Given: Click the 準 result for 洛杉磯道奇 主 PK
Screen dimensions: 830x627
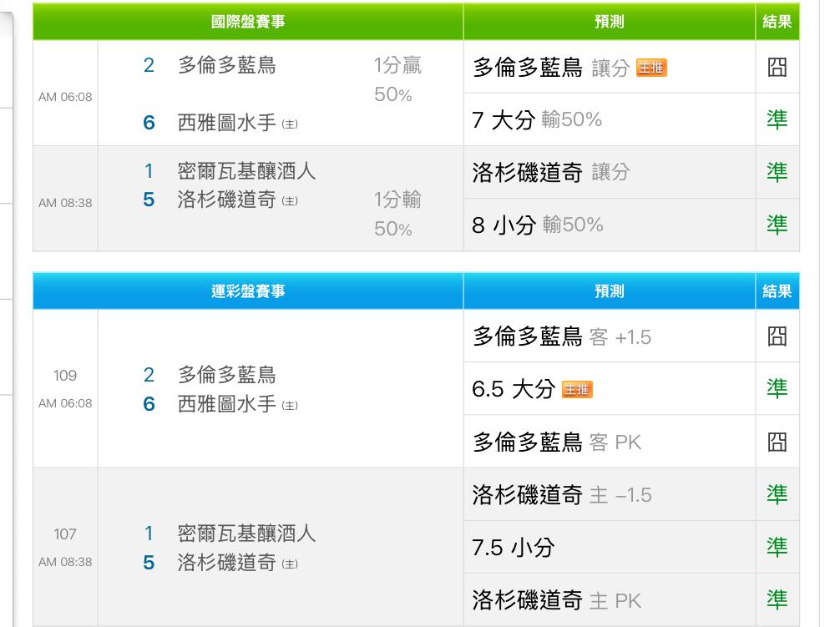Looking at the screenshot, I should click(x=777, y=599).
